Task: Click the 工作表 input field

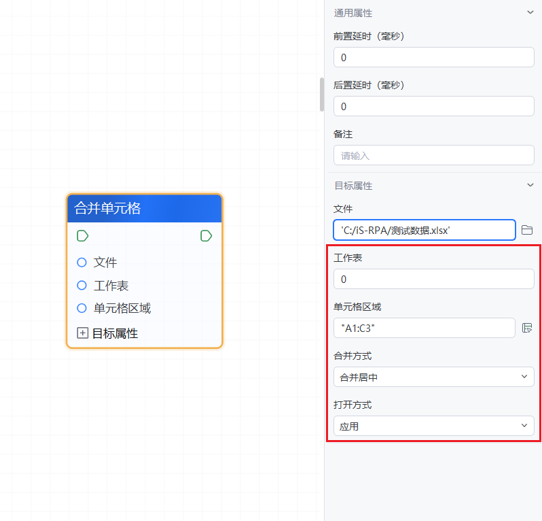Action: pos(433,279)
